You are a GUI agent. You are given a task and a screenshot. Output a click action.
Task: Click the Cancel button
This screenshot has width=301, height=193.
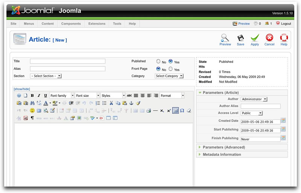point(269,40)
